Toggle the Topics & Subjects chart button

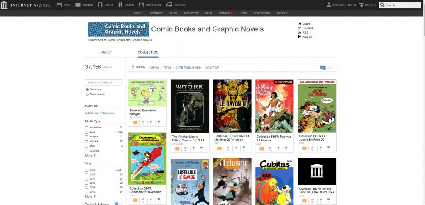click(117, 204)
